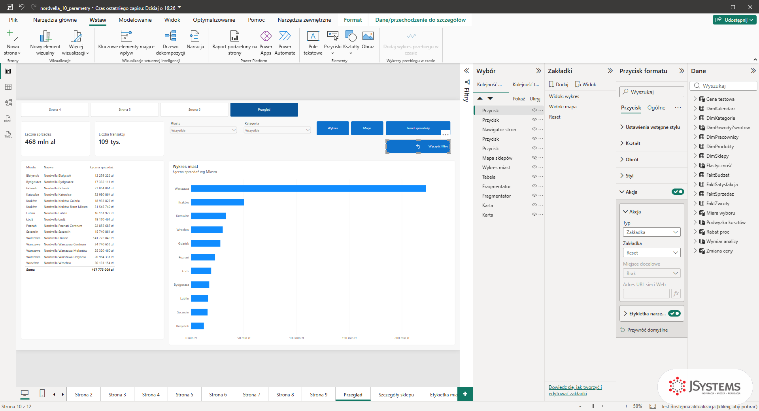
Task: Adjust the zoom slider in status bar
Action: coord(593,406)
